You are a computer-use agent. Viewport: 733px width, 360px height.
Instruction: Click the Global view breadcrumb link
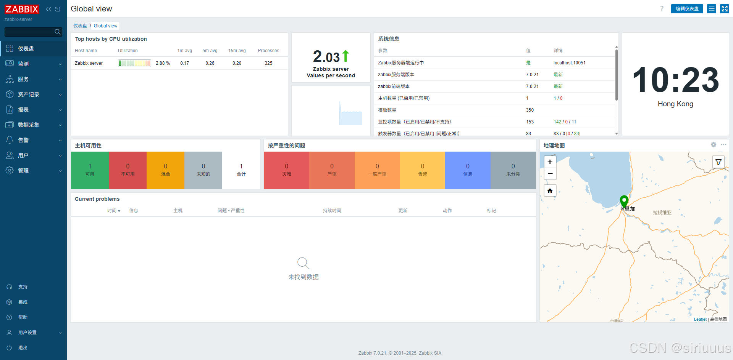click(105, 26)
